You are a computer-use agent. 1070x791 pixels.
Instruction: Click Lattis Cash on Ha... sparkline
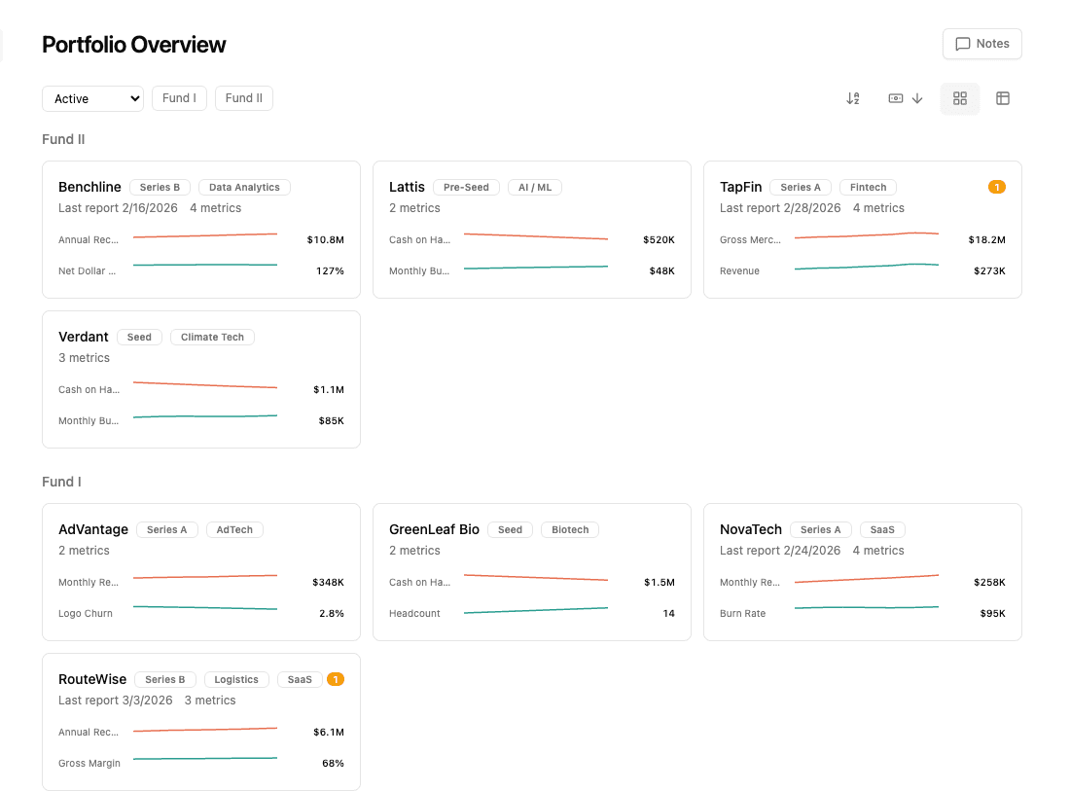536,236
